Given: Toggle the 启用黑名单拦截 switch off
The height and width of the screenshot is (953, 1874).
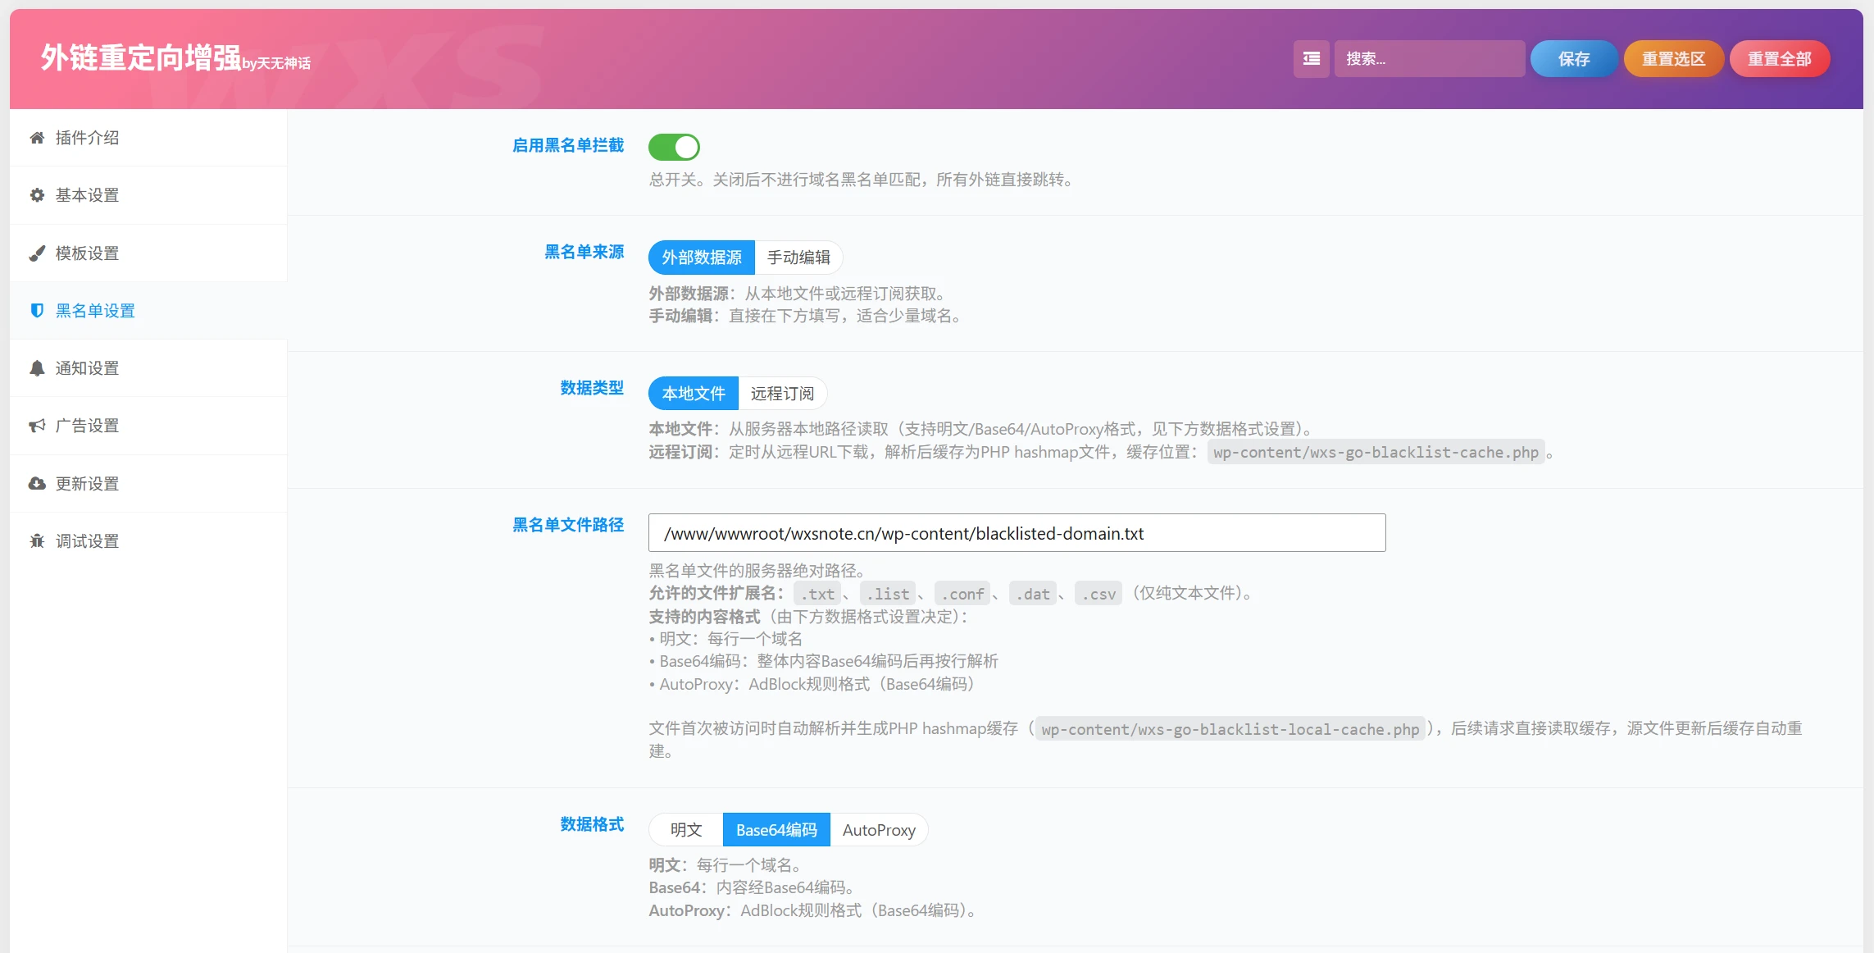Looking at the screenshot, I should point(674,148).
